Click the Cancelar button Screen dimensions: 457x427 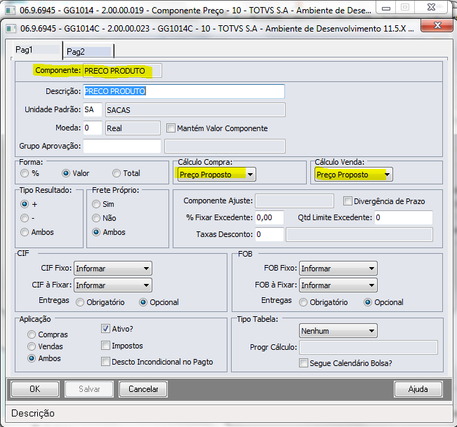pyautogui.click(x=143, y=389)
